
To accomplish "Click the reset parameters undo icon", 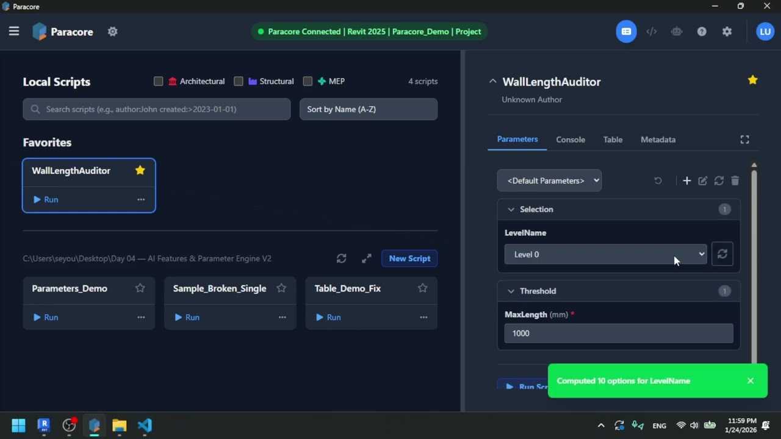I will tap(658, 180).
